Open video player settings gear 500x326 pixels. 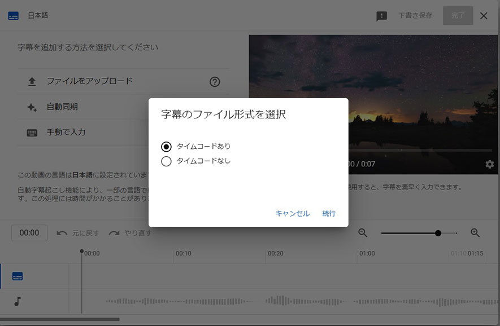(x=489, y=164)
